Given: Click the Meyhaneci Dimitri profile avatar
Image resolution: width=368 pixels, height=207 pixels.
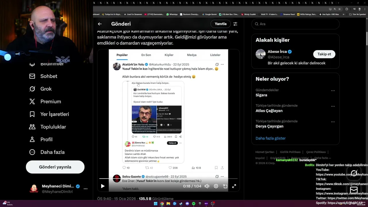Looking at the screenshot, I should 34,189.
